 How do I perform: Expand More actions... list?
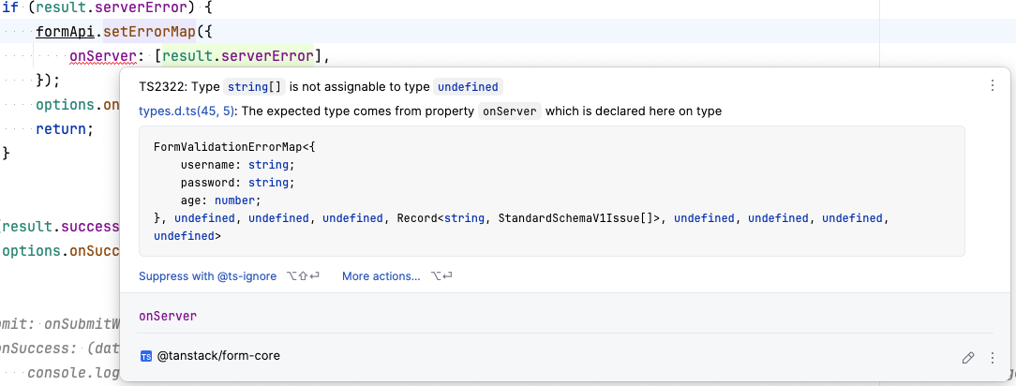coord(381,275)
